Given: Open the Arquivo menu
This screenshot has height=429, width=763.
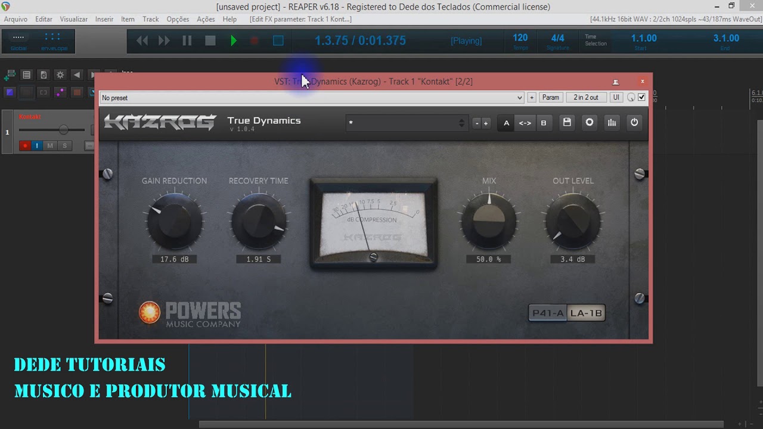Looking at the screenshot, I should pyautogui.click(x=15, y=19).
